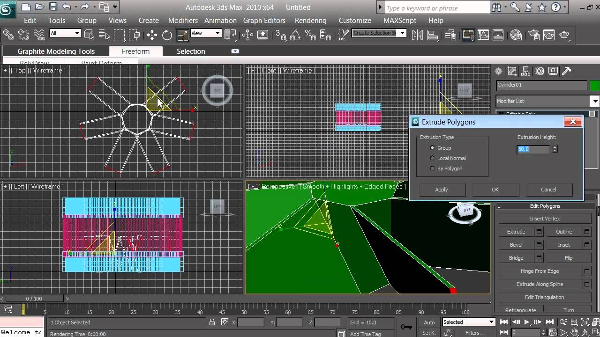This screenshot has width=600, height=337.
Task: Toggle the selection lock padlock icon
Action: 212,322
